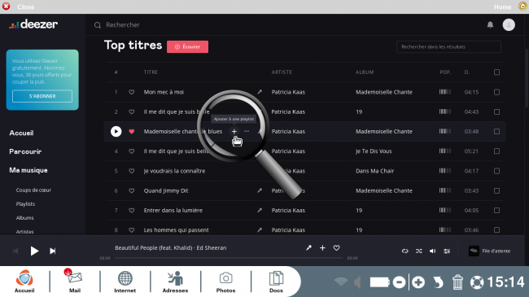Viewport: 529px width, 297px height.
Task: Open File d'attente queue
Action: [x=489, y=251]
